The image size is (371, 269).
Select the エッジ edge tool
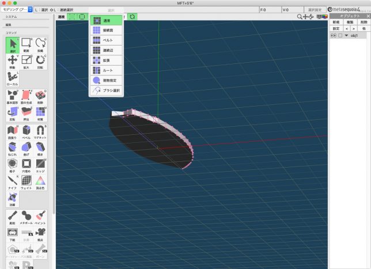pos(40,166)
